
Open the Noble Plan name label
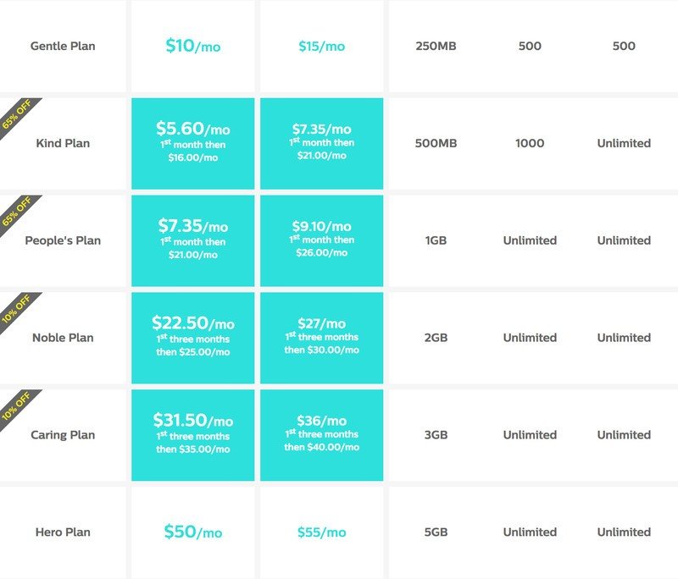[63, 338]
